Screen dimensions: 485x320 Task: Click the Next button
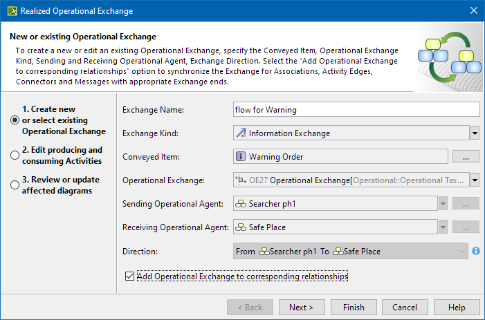point(301,308)
